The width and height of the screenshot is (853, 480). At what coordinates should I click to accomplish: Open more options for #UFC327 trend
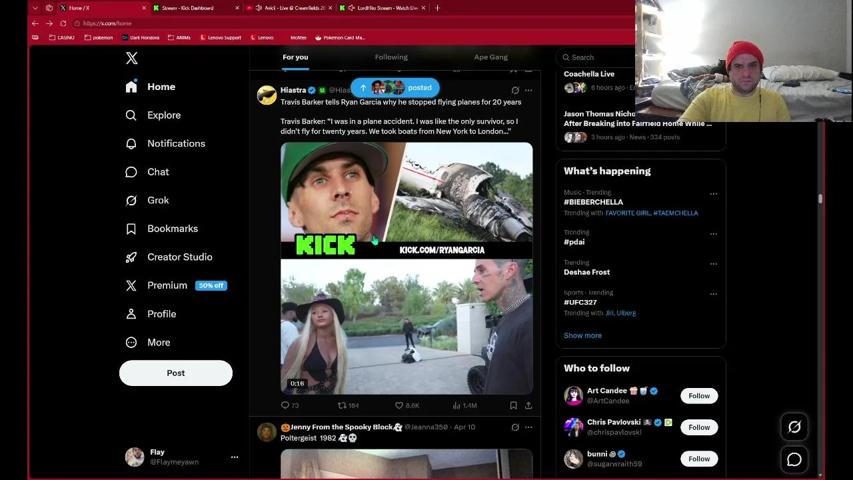point(713,294)
